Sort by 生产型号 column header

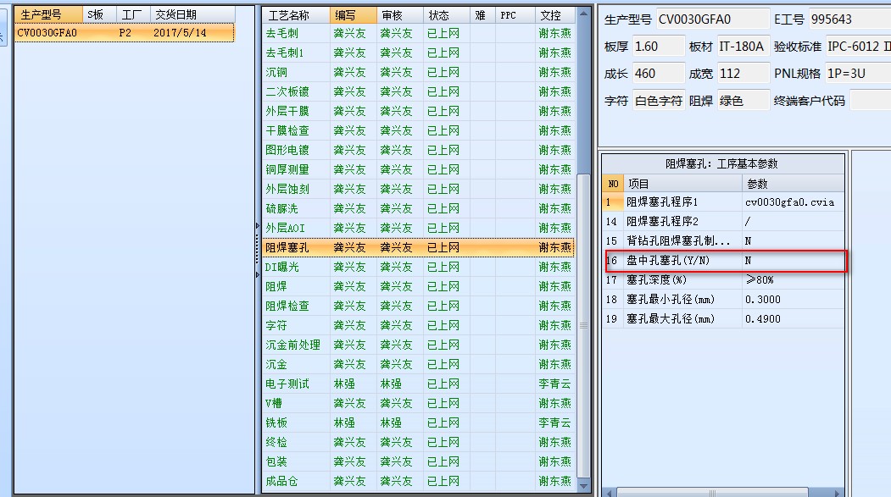pyautogui.click(x=49, y=14)
